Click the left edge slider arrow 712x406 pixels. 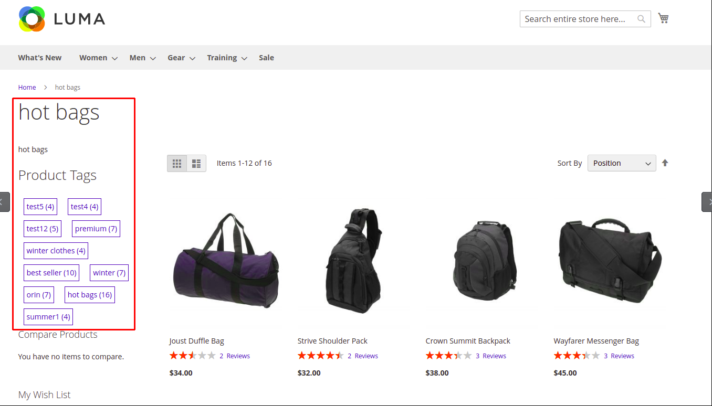tap(4, 202)
